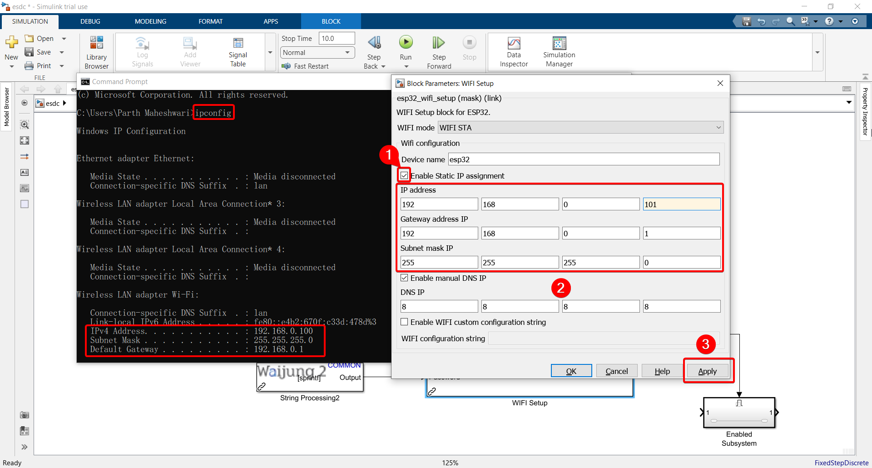The height and width of the screenshot is (468, 872).
Task: Open the Model Browser side tab
Action: (x=6, y=107)
